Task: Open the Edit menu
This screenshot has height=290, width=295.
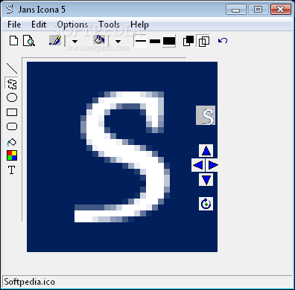Action: (x=39, y=25)
